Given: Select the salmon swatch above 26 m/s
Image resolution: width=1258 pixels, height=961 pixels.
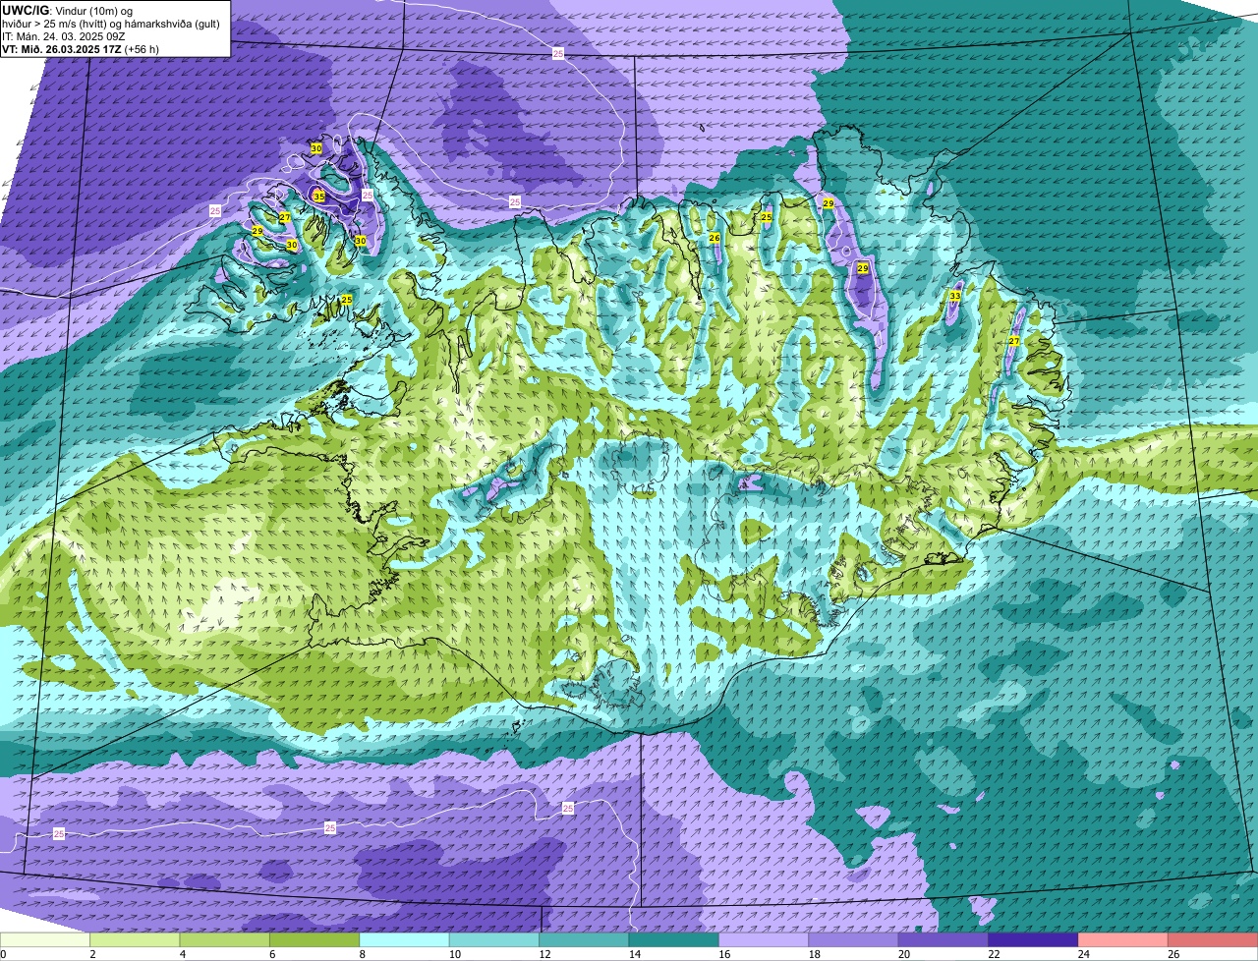Looking at the screenshot, I should pyautogui.click(x=1213, y=940).
